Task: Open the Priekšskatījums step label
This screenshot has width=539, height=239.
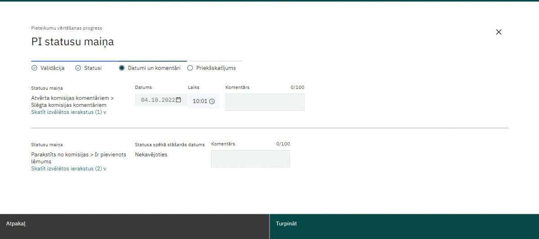Action: point(216,68)
